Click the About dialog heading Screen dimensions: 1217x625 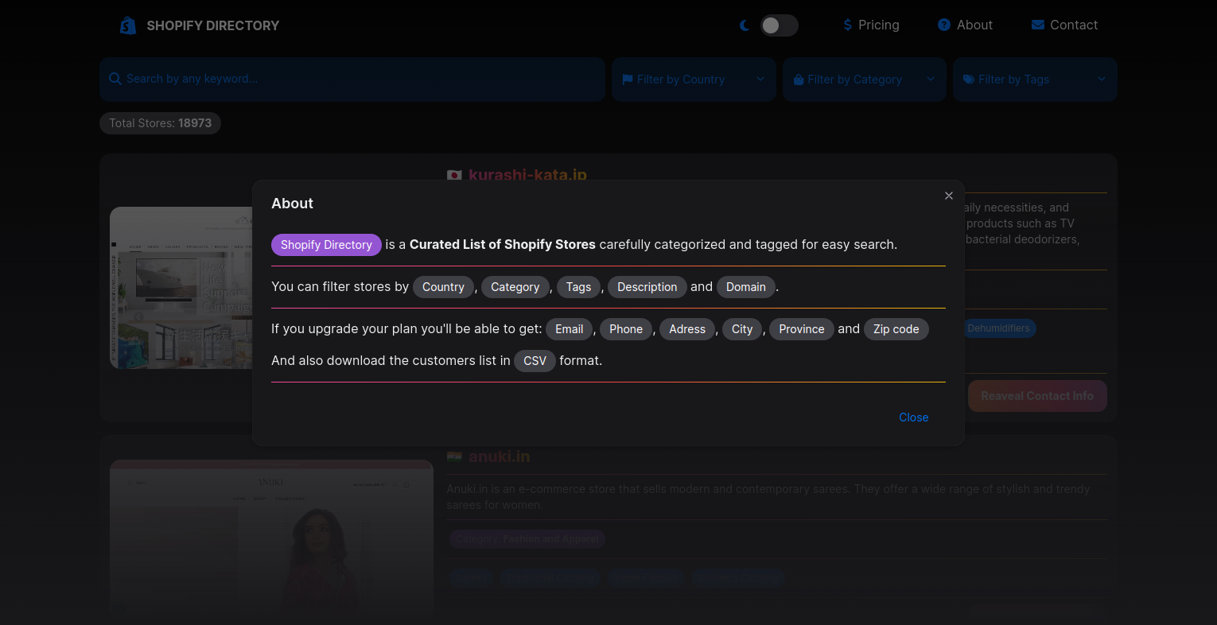(x=292, y=204)
